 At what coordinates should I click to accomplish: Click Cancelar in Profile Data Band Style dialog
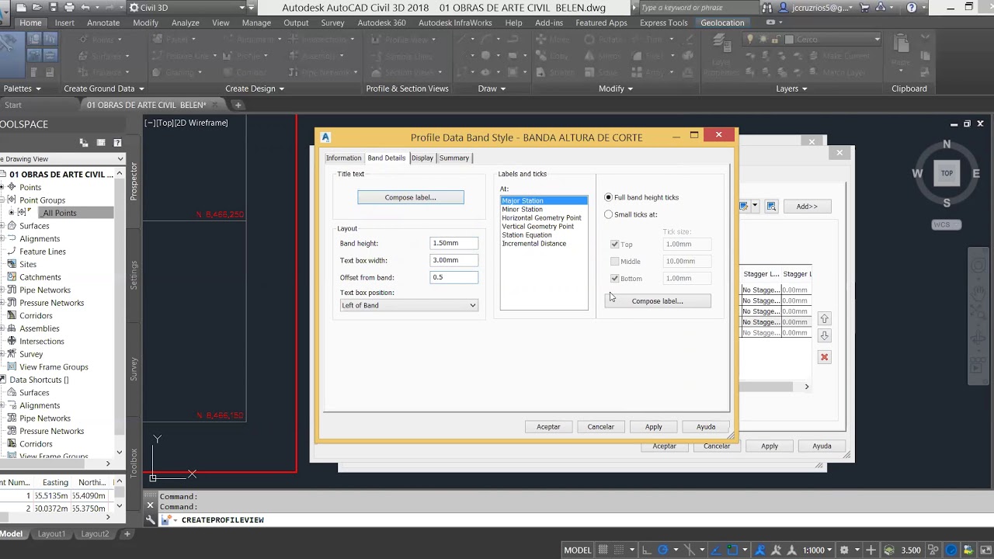coord(600,426)
